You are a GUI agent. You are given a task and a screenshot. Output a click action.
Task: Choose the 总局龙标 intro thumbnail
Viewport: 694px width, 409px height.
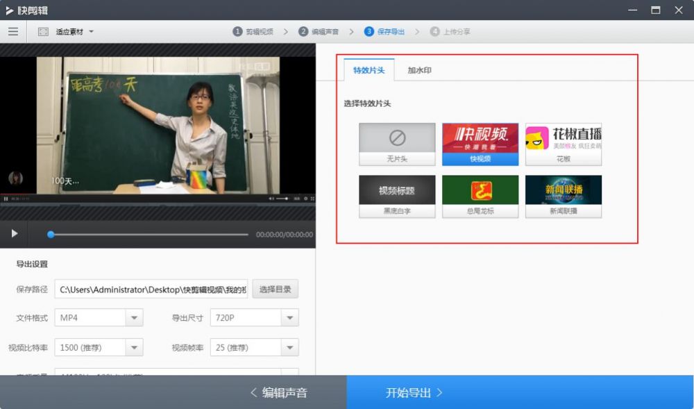click(x=480, y=197)
